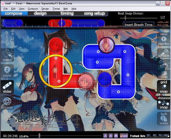Click the stop button
This screenshot has width=171, height=139.
[116, 136]
